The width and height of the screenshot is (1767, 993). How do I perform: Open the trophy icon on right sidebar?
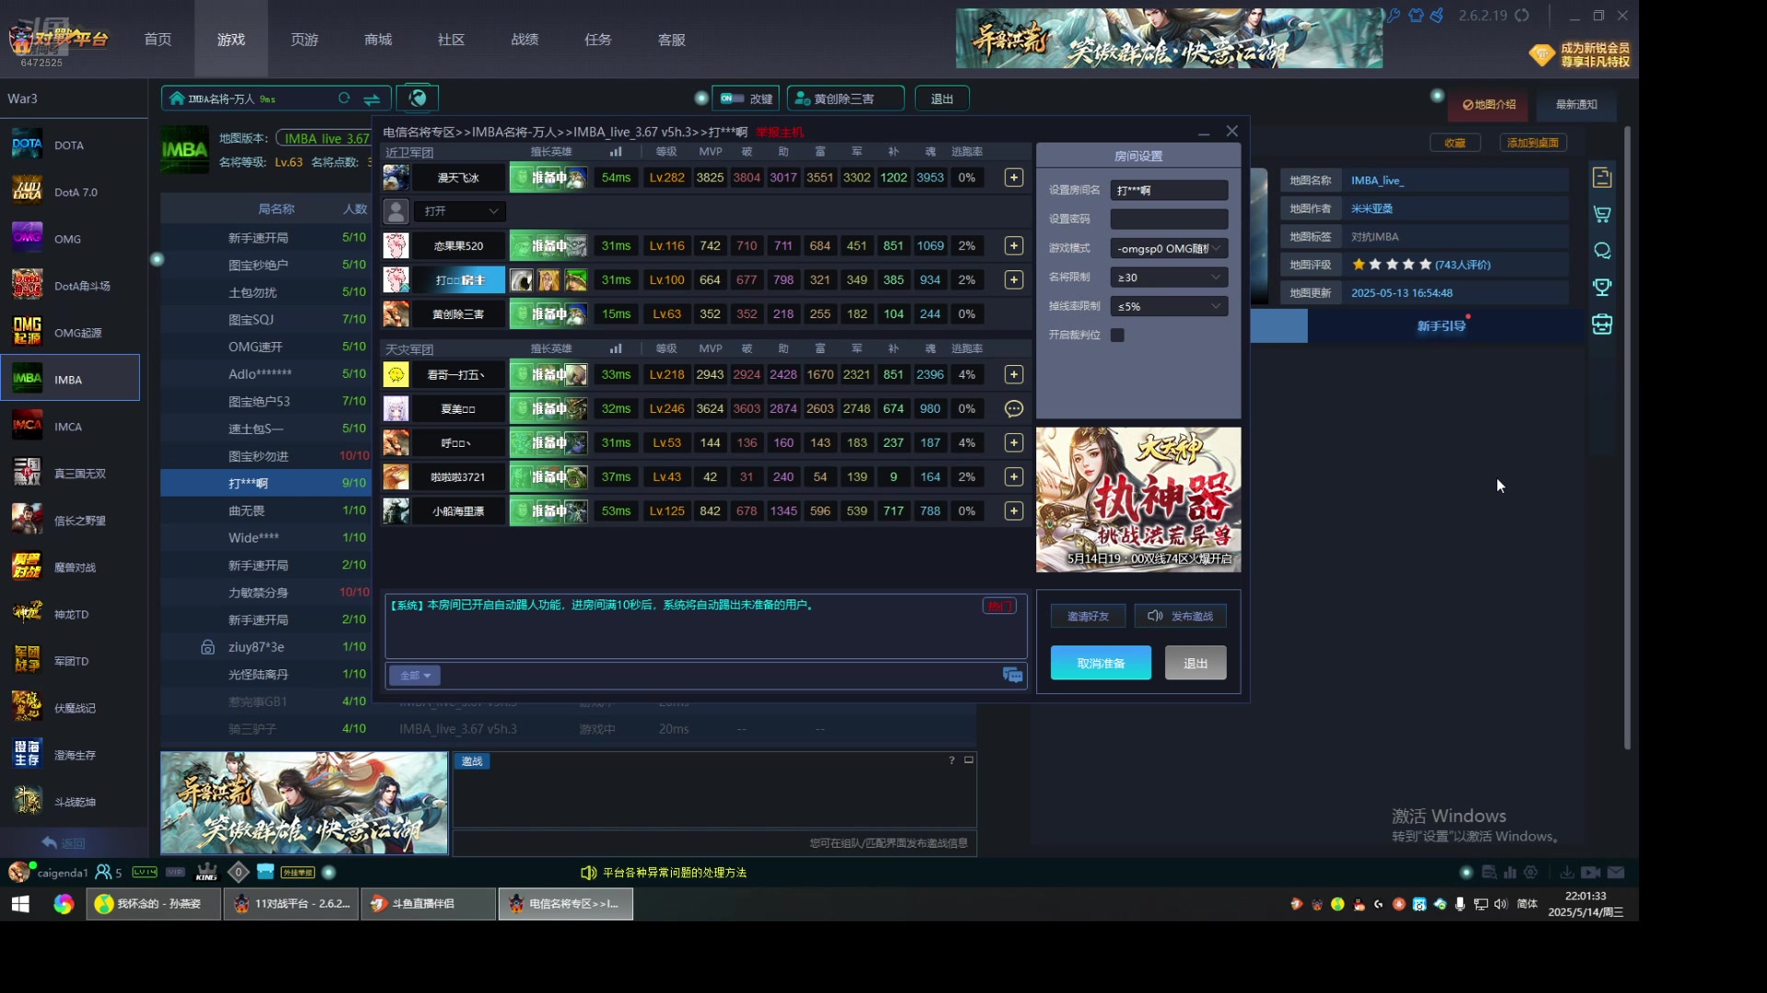click(x=1602, y=288)
